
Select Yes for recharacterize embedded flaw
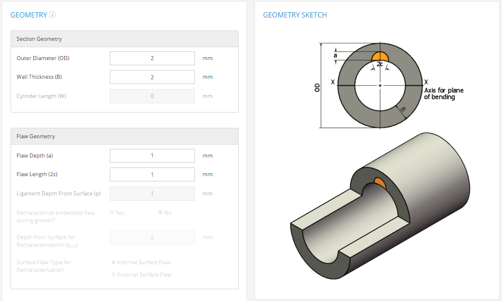coord(111,212)
